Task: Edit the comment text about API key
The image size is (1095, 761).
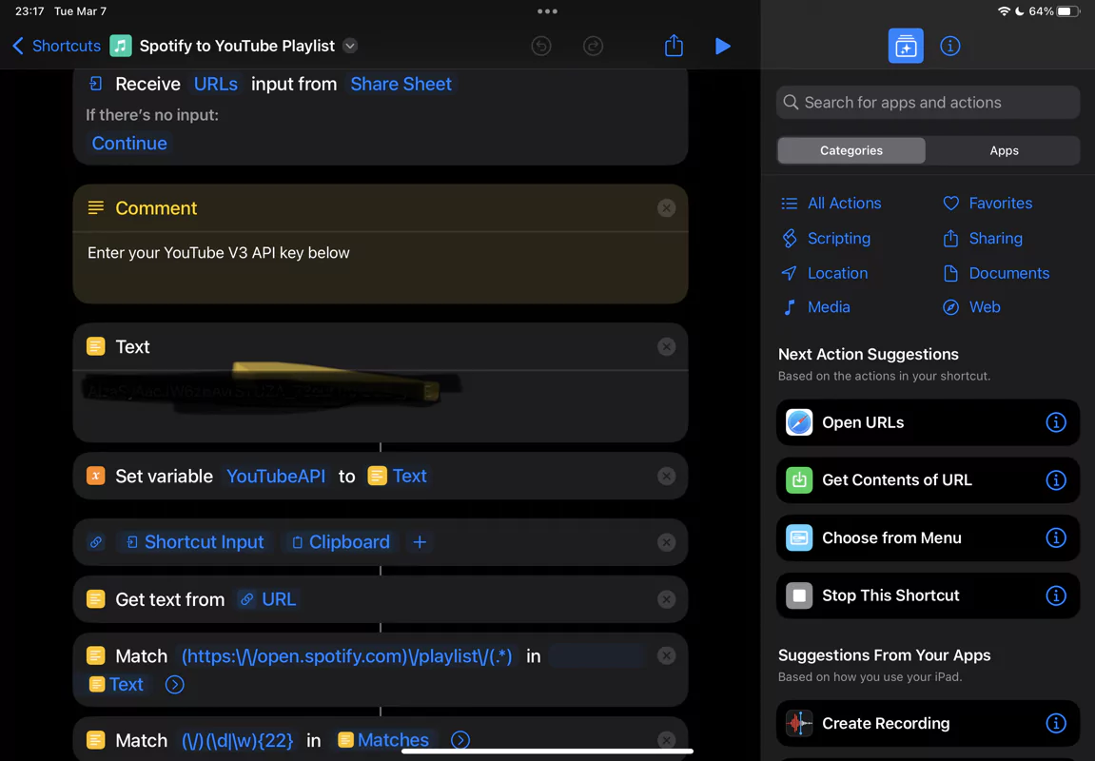Action: point(219,253)
